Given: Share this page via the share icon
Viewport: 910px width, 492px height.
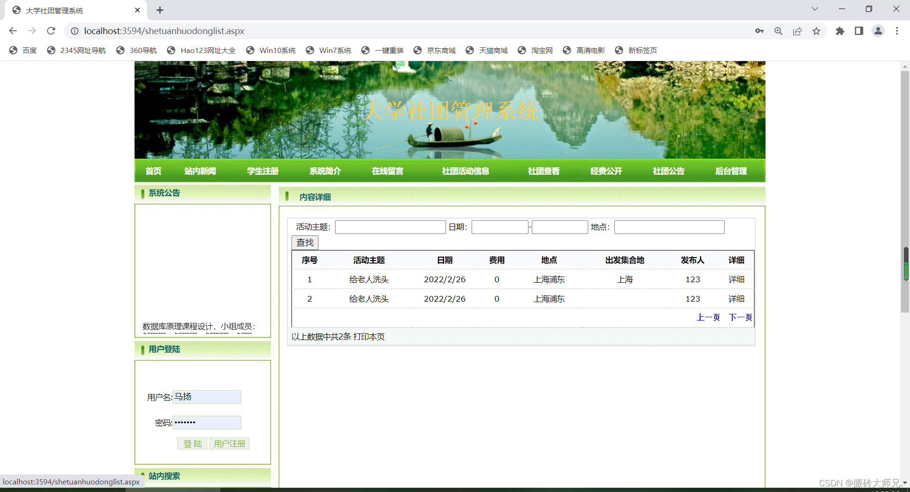Looking at the screenshot, I should [x=798, y=31].
